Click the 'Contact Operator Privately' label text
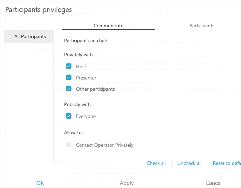 (105, 145)
